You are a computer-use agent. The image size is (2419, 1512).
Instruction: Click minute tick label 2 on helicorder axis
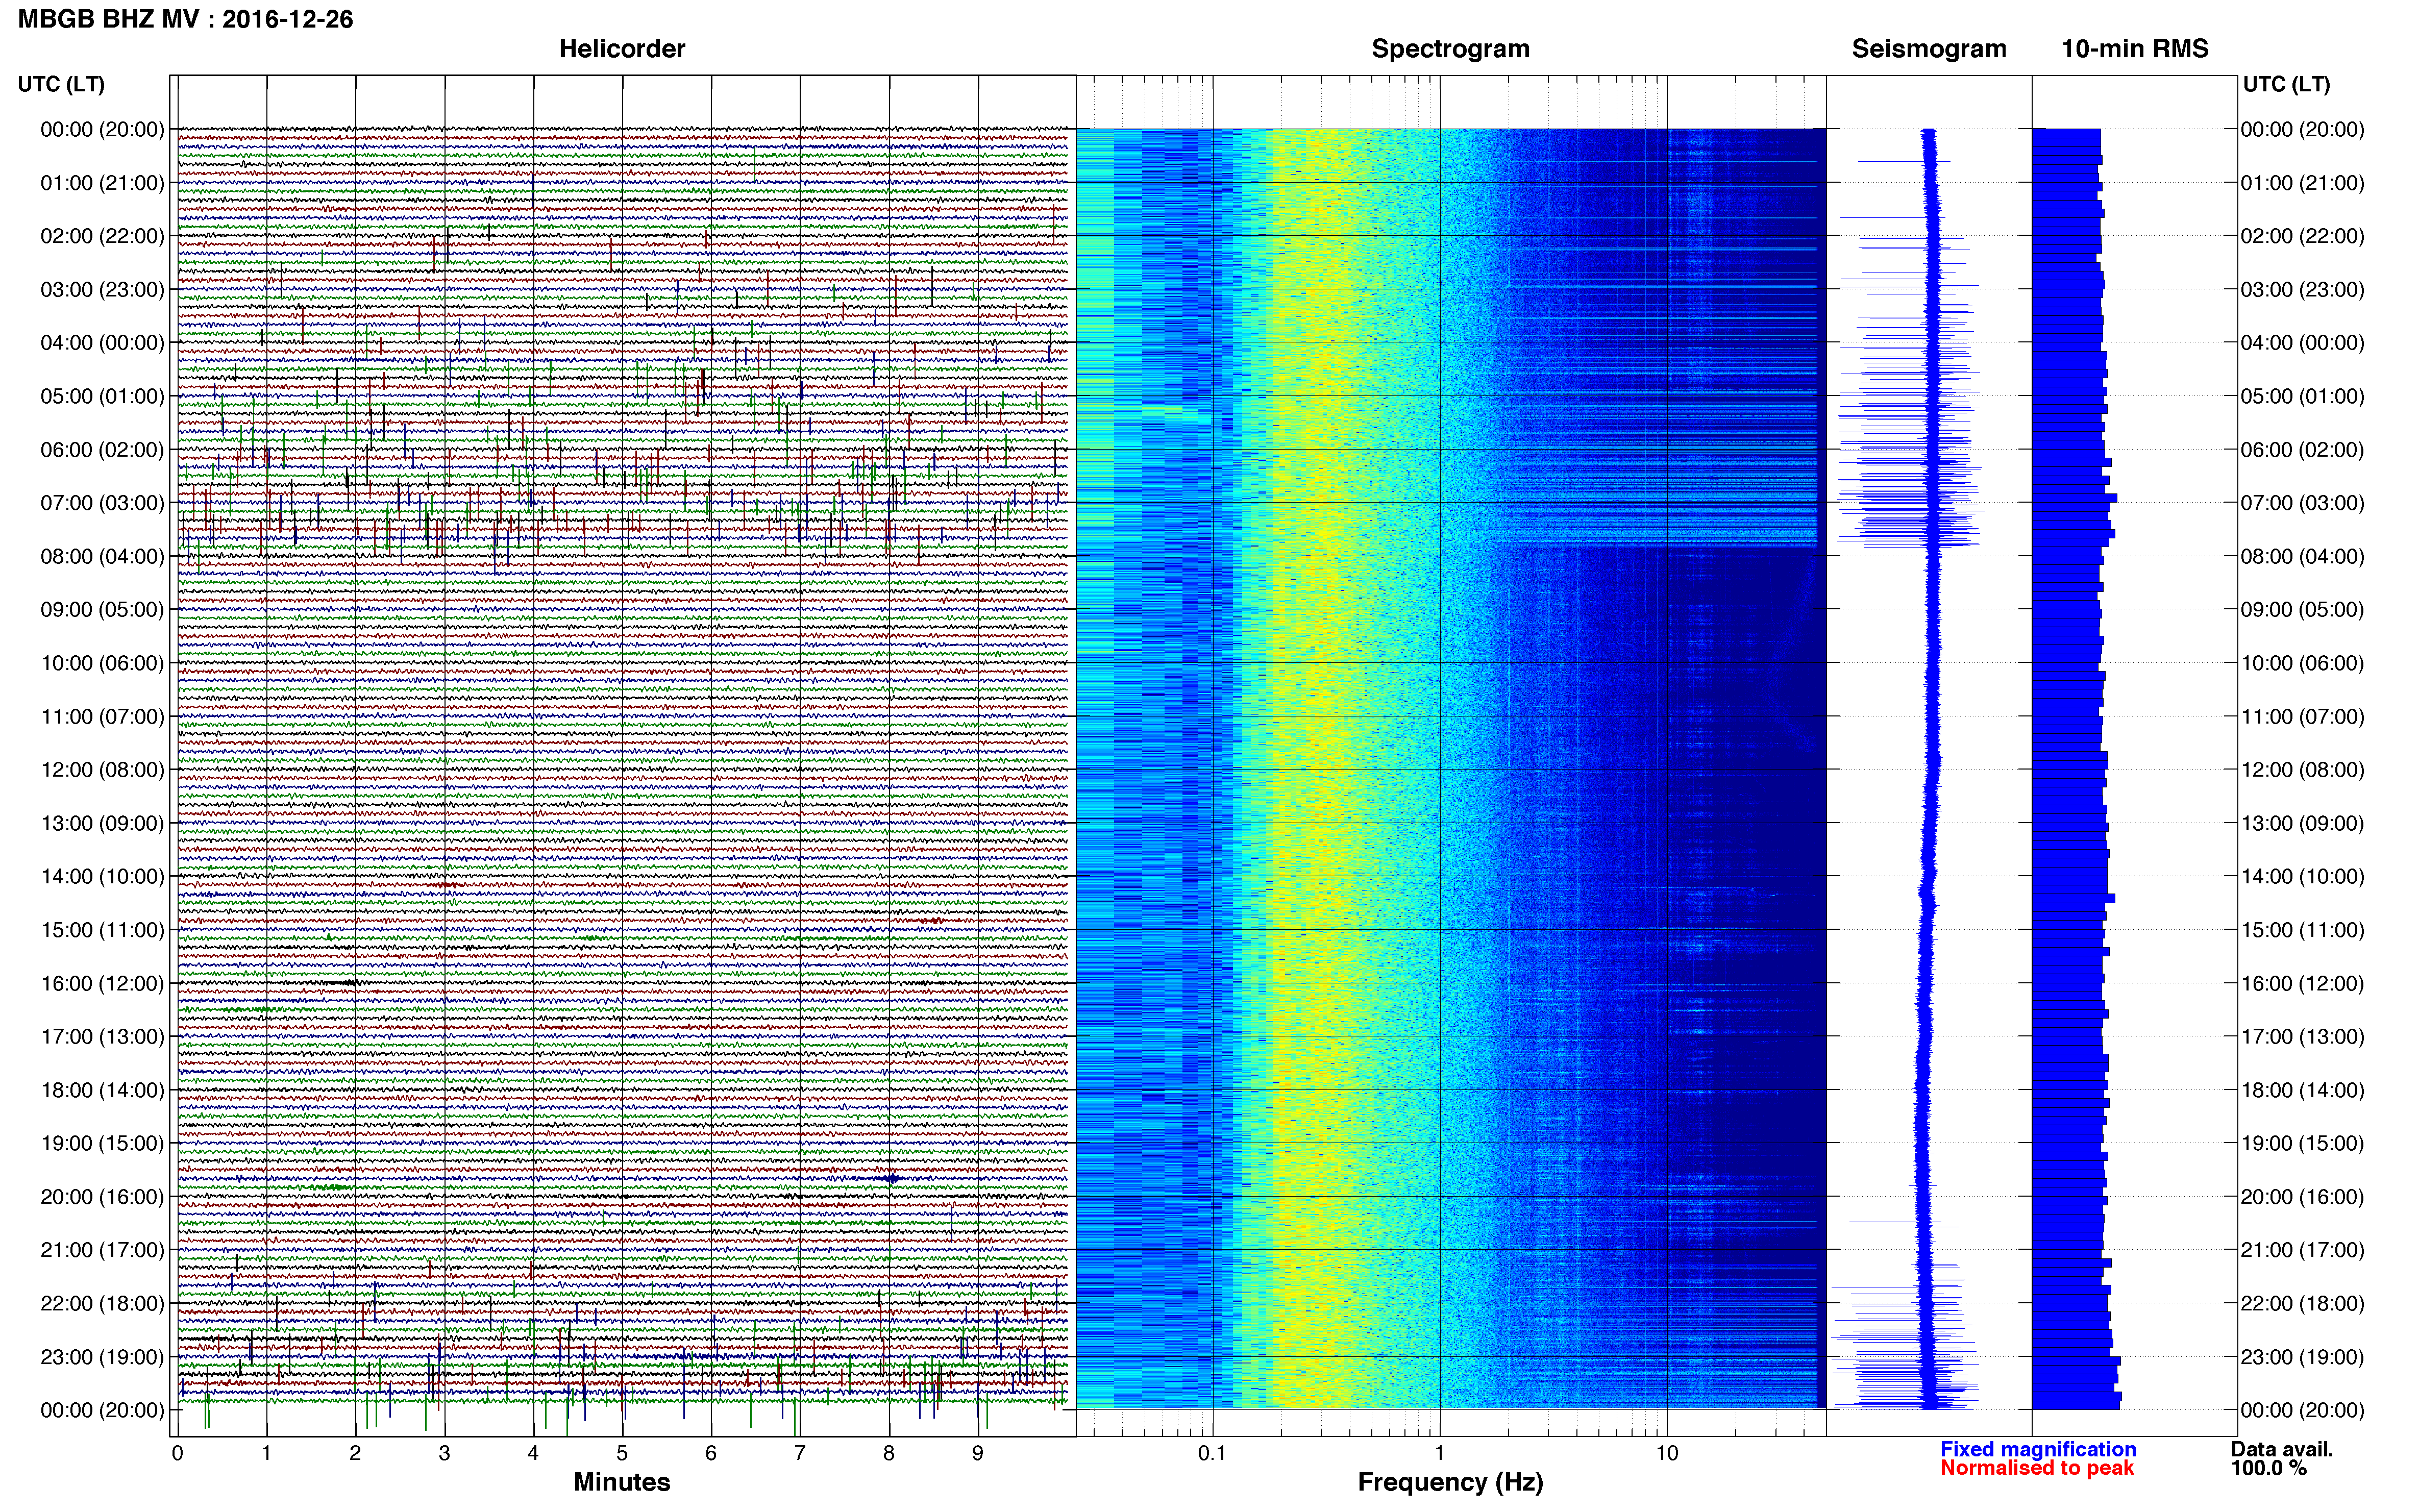355,1454
